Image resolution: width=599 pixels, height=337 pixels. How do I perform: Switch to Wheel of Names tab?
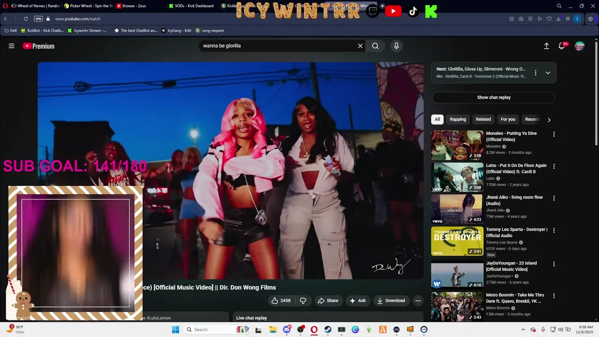click(x=36, y=6)
